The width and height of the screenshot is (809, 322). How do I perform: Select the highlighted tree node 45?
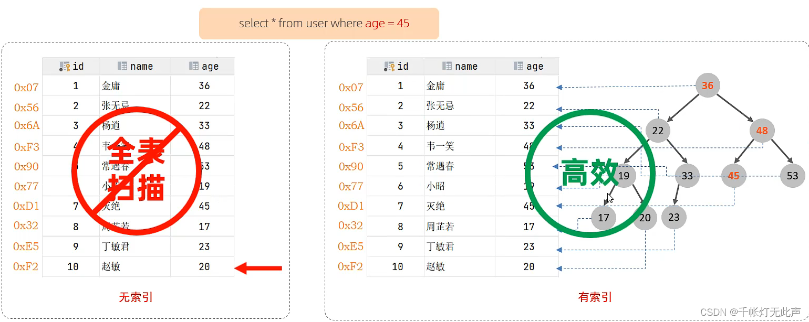point(734,176)
